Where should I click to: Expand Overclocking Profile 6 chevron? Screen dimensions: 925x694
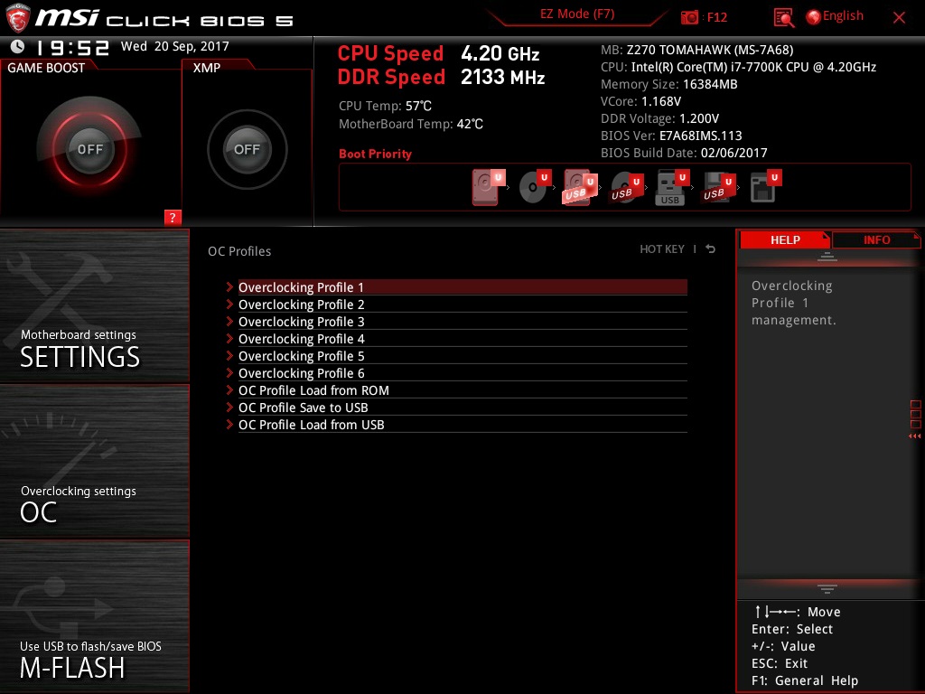pyautogui.click(x=229, y=372)
